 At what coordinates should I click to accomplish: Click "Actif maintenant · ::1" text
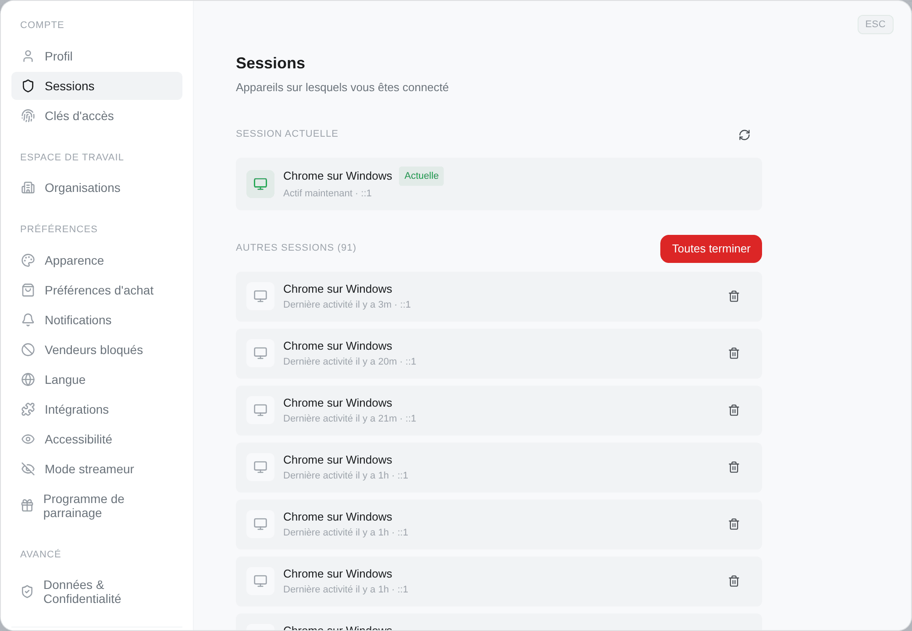click(x=328, y=193)
